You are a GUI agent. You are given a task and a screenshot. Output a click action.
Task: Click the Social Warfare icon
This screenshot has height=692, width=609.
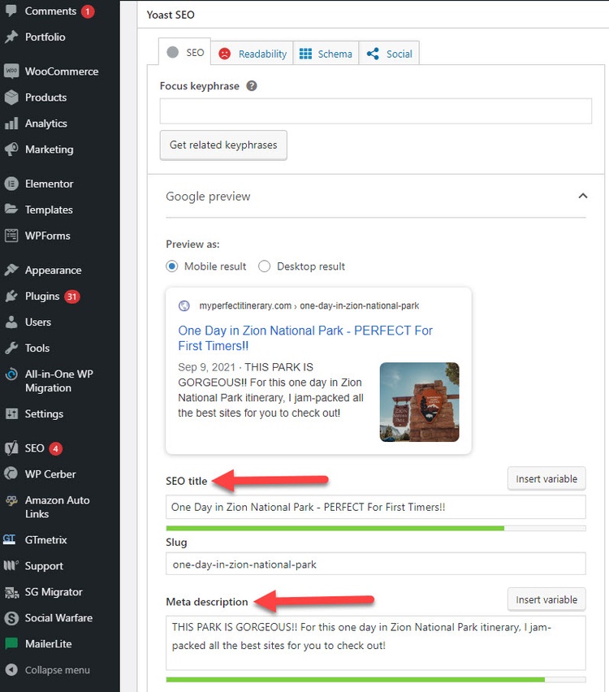pos(11,618)
